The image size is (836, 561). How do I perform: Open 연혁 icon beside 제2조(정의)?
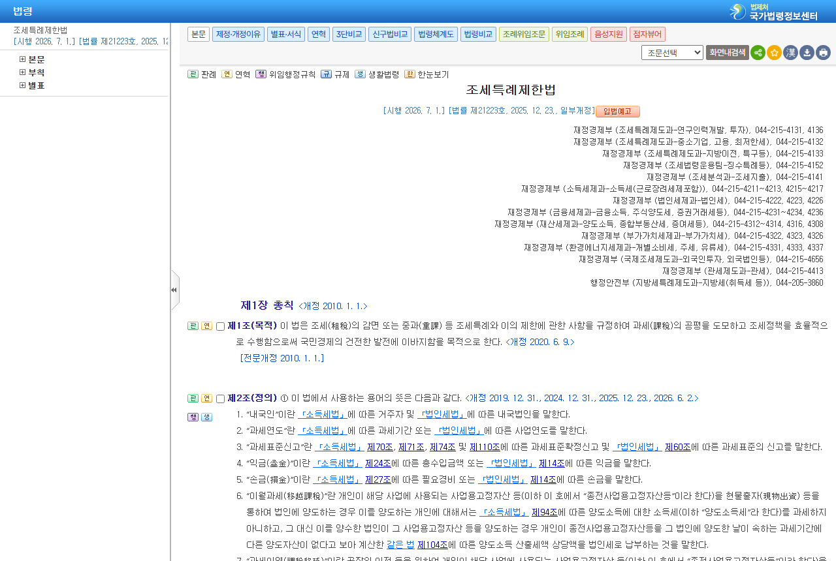tap(206, 398)
